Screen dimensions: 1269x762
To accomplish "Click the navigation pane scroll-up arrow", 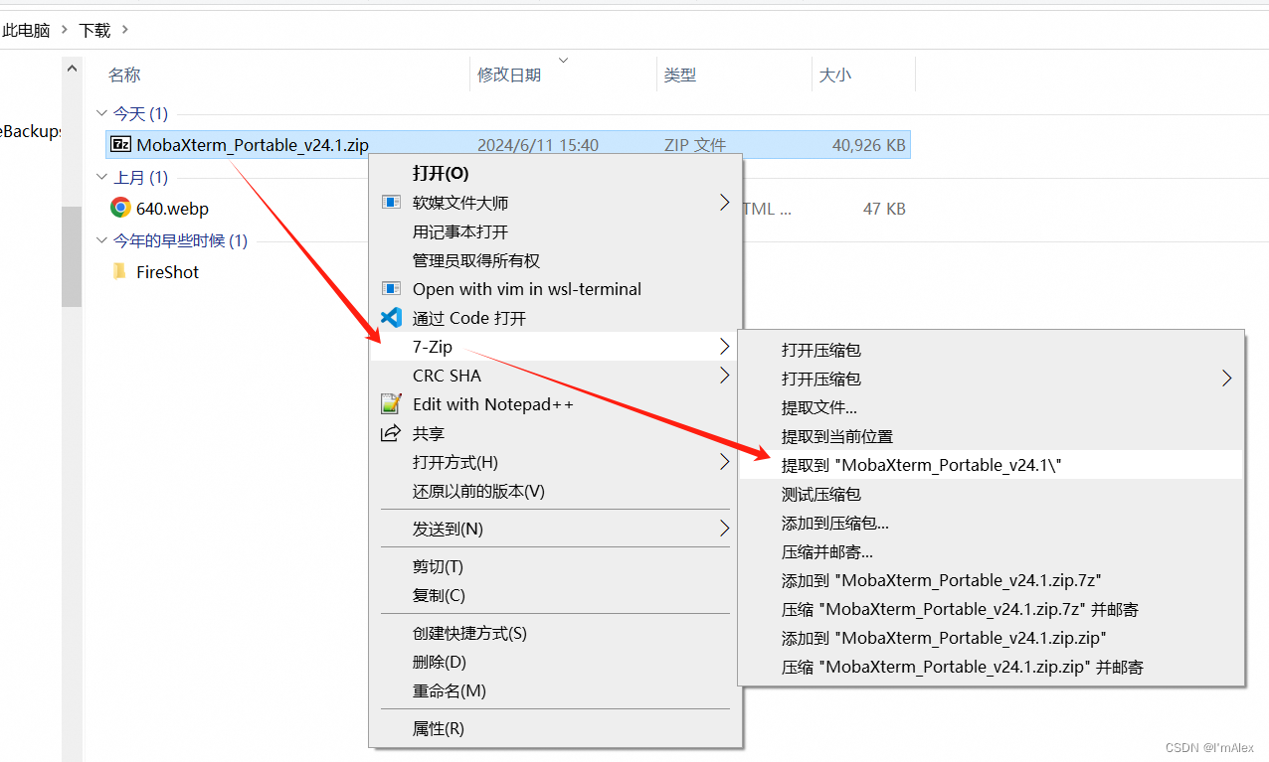I will tap(72, 69).
